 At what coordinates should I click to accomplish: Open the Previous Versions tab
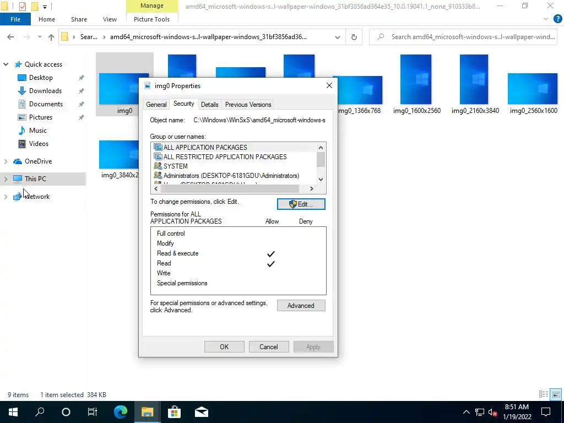coord(248,104)
